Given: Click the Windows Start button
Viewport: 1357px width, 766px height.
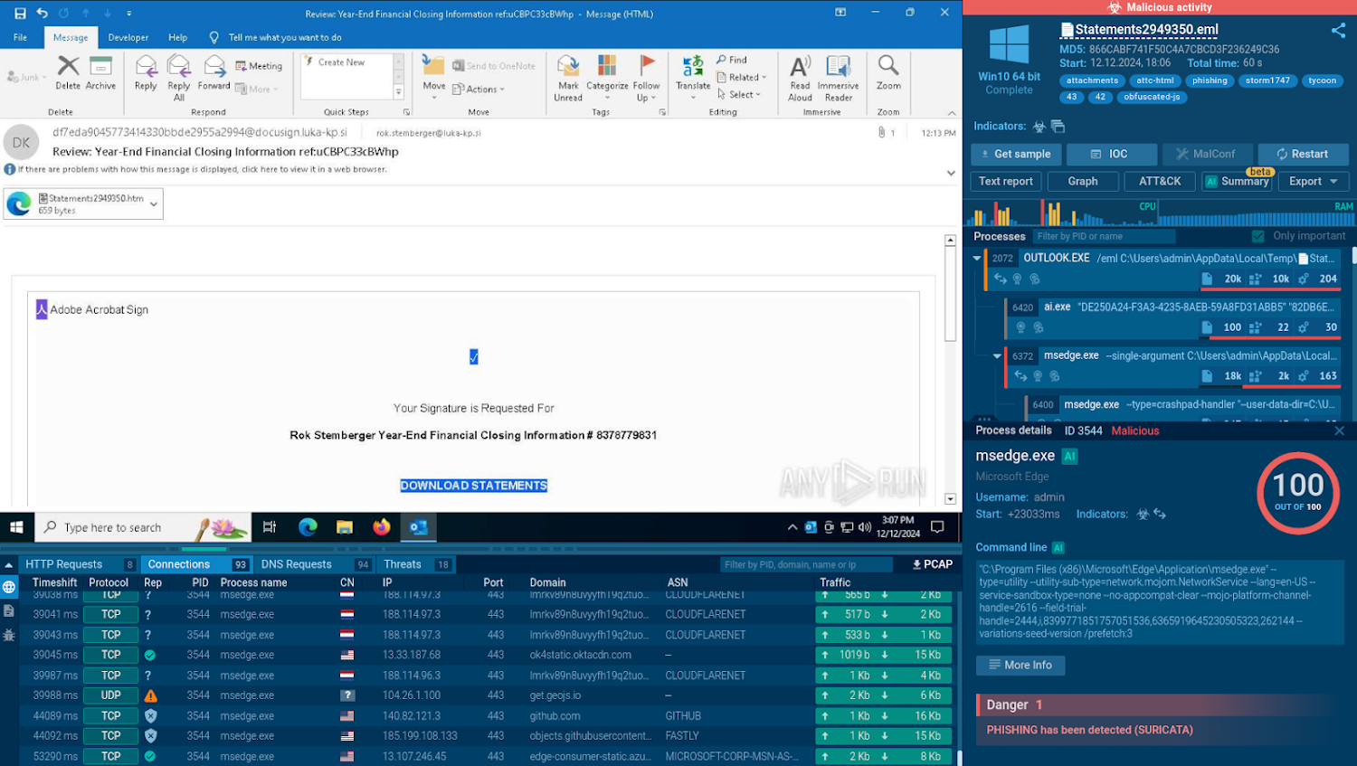Looking at the screenshot, I should [16, 527].
